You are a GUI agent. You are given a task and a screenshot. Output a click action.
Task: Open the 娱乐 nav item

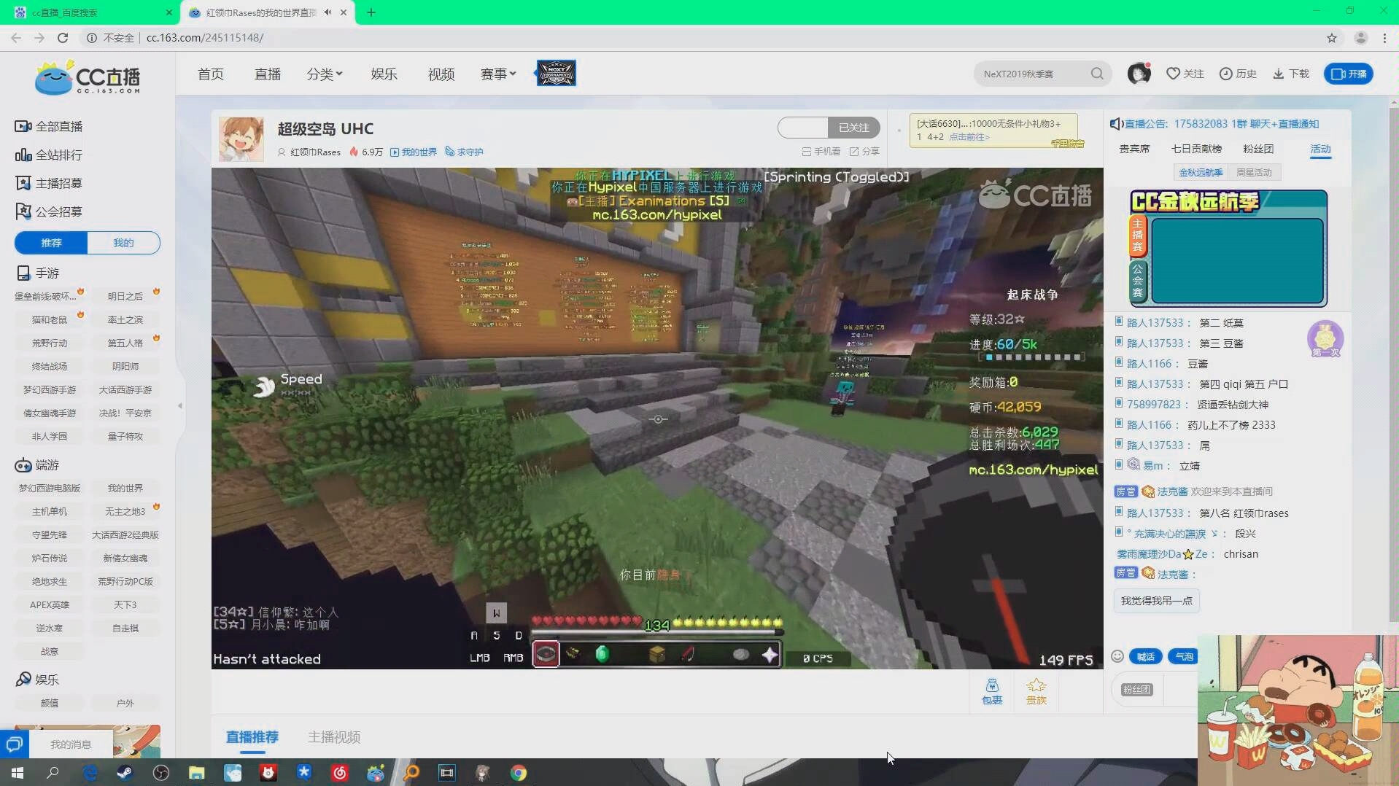384,74
